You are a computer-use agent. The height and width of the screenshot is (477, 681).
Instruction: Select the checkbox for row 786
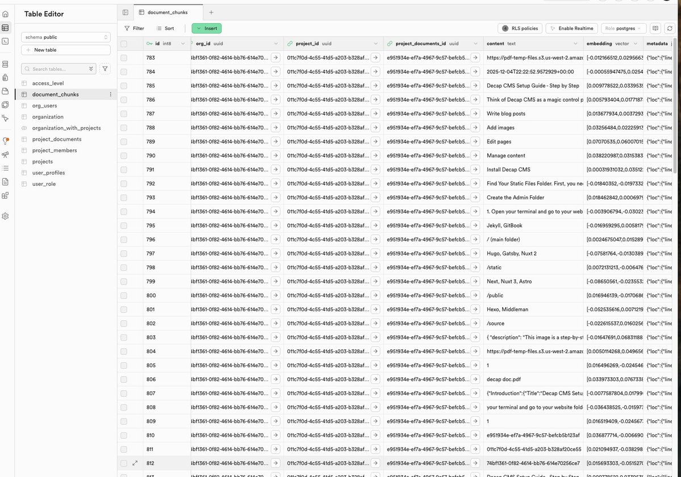[124, 100]
